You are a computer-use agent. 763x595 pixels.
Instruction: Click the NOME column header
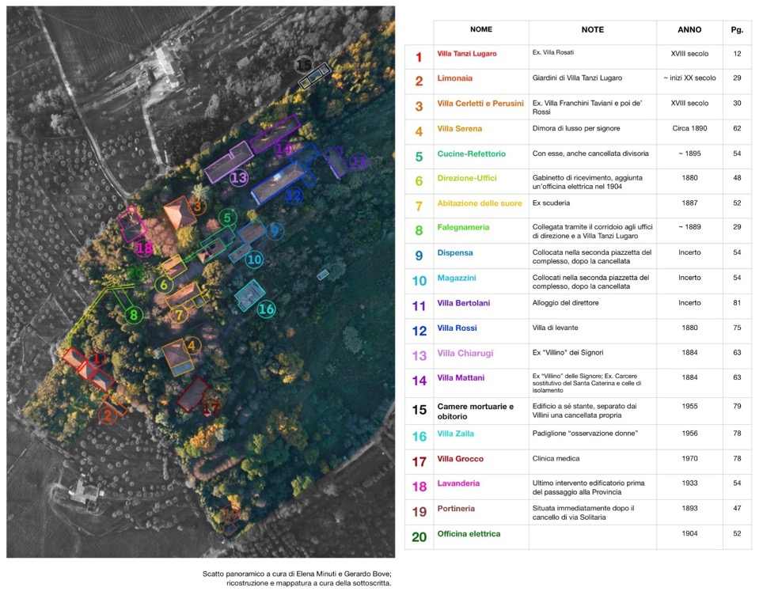tap(481, 29)
